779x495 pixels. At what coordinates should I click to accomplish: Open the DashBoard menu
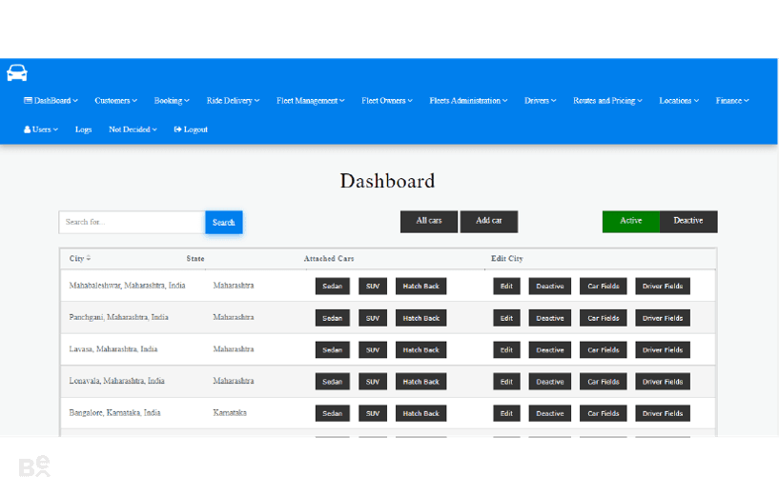click(51, 101)
